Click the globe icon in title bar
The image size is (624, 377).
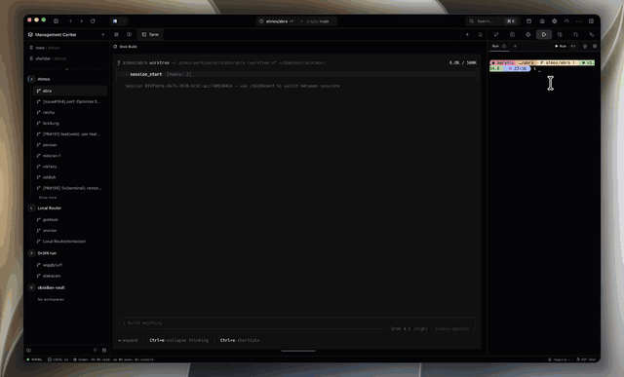coord(555,21)
